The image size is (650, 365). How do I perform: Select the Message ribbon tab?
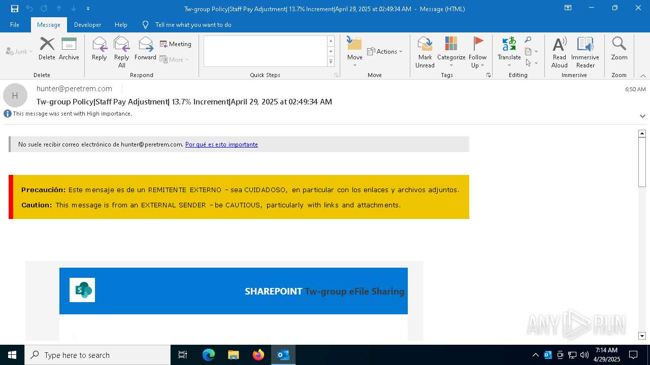point(49,24)
